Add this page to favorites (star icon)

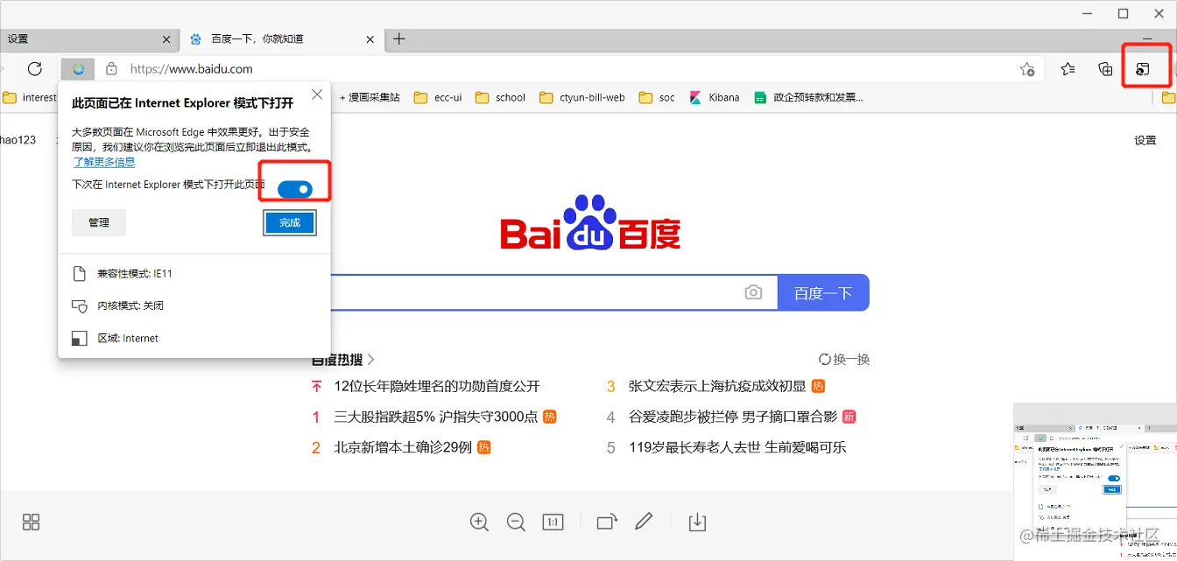point(1028,68)
